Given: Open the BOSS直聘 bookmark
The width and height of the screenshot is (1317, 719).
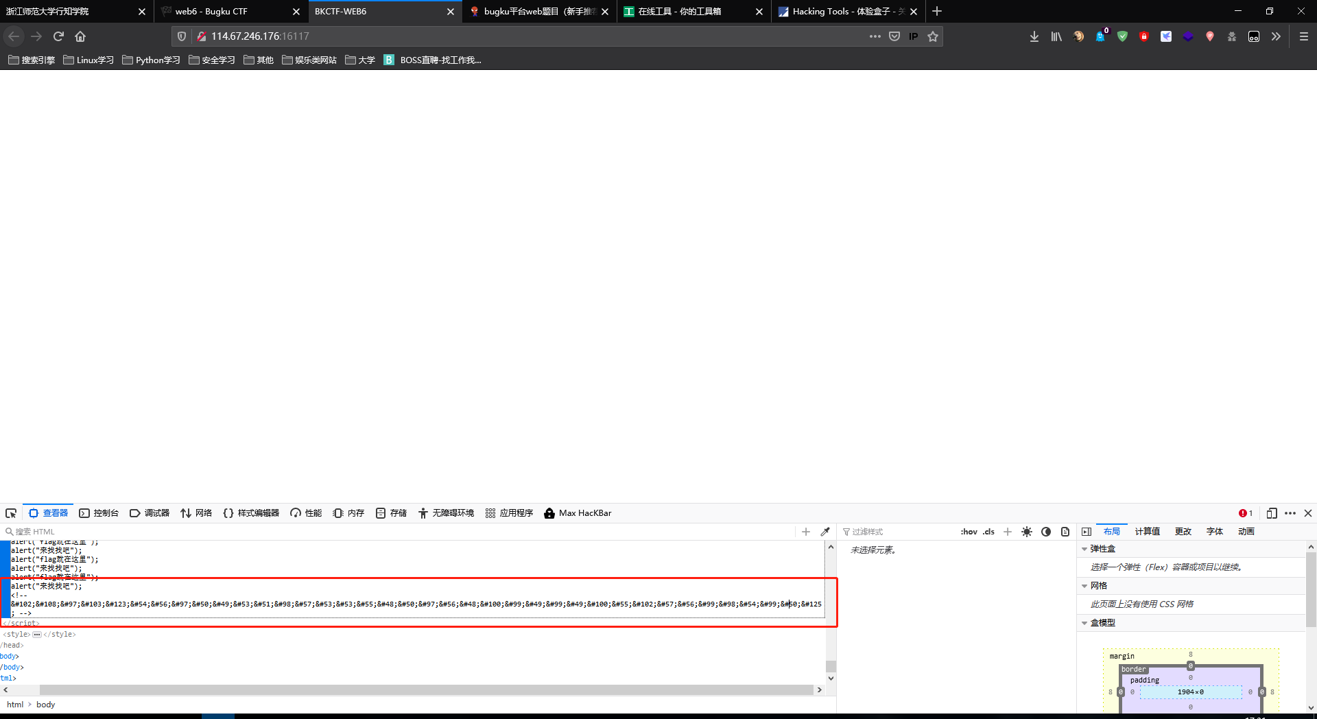Looking at the screenshot, I should click(433, 60).
